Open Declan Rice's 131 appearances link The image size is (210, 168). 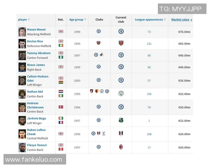click(149, 44)
